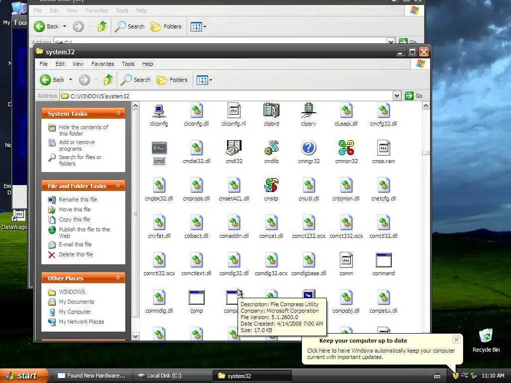Click file list scrollbar up arrow
The height and width of the screenshot is (383, 511).
[x=426, y=106]
